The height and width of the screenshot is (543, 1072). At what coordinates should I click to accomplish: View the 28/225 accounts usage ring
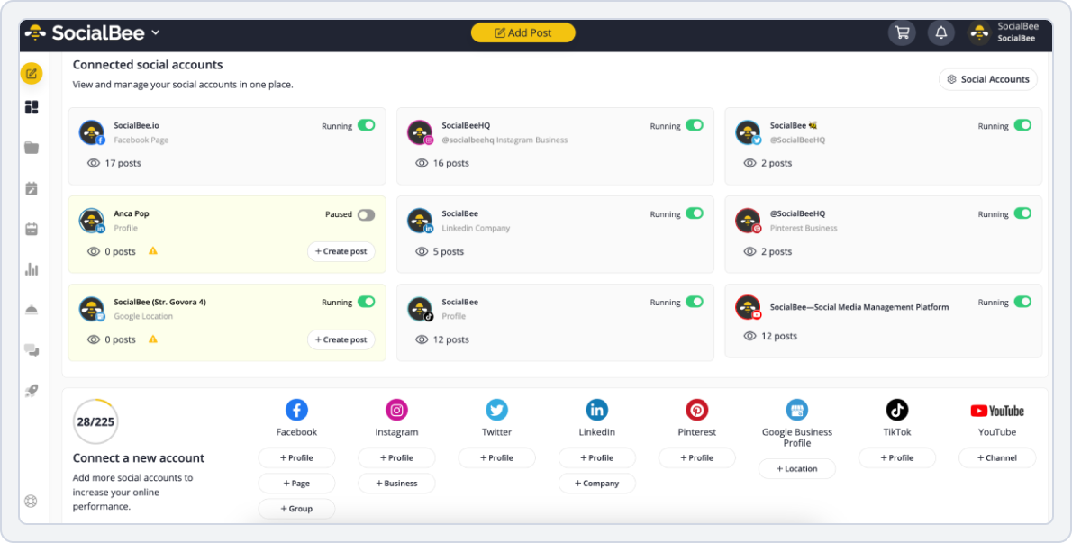coord(95,421)
